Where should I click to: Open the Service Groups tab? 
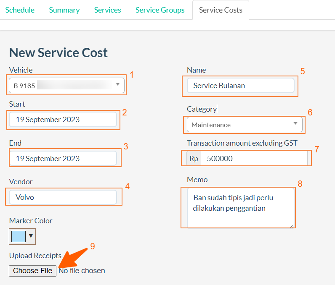click(x=160, y=10)
